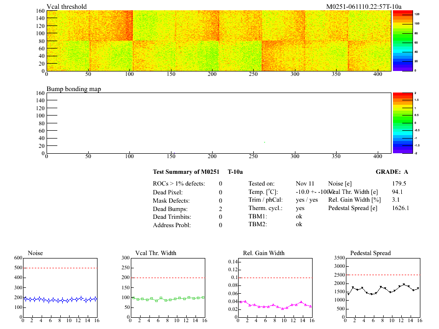Click the M0251-061110.22:57T-10a module label
This screenshot has height=329, width=439.
(364, 6)
